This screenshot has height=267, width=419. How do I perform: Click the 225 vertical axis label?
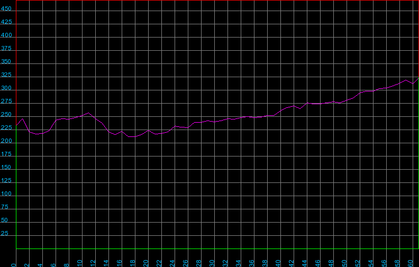(6, 127)
